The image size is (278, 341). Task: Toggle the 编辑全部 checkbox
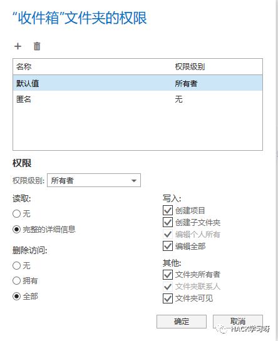pyautogui.click(x=168, y=246)
